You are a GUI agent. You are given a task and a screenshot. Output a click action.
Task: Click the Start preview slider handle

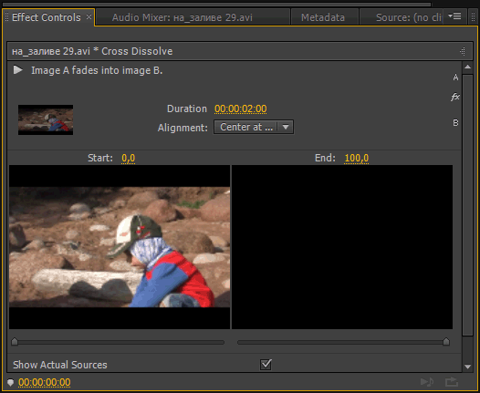pyautogui.click(x=15, y=341)
